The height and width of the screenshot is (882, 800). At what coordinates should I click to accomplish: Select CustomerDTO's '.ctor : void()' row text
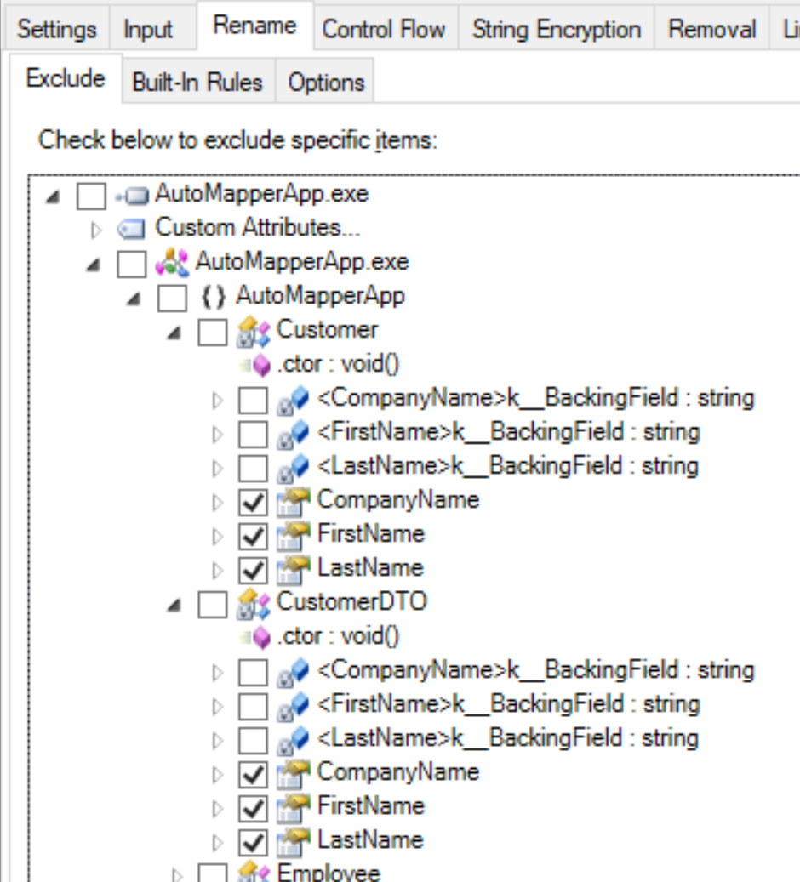[x=339, y=637]
